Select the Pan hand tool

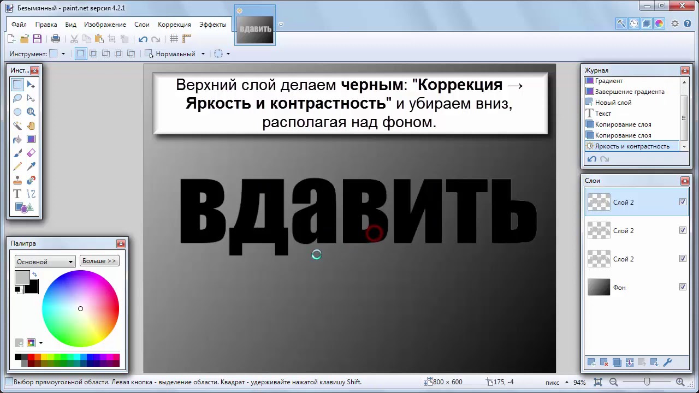[x=31, y=126]
